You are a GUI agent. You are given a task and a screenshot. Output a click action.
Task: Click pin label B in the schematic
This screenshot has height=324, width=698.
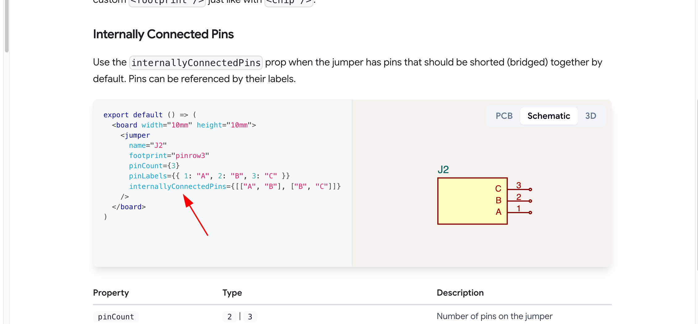pos(498,200)
